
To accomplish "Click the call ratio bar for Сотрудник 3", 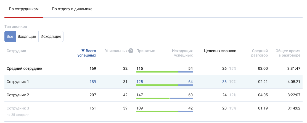I will (164, 111).
